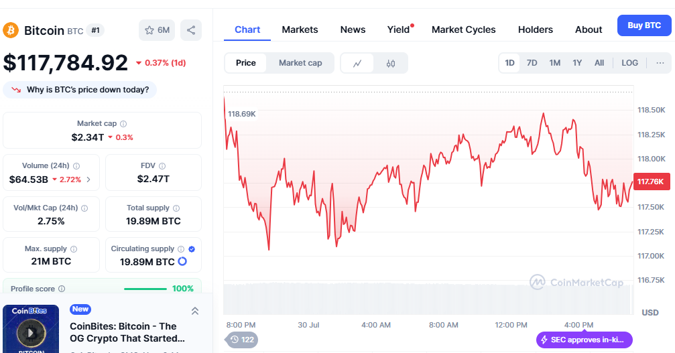Image resolution: width=675 pixels, height=353 pixels.
Task: Click the Market cap info icon
Action: pos(123,124)
